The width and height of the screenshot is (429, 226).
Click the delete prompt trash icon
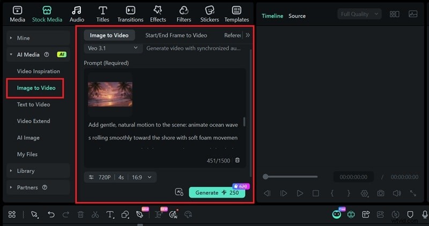238,160
